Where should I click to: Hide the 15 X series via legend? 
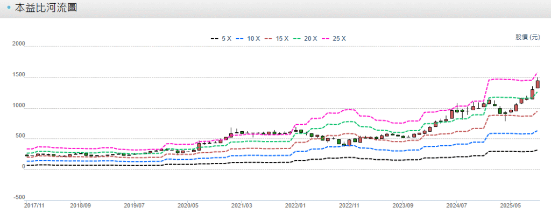[x=282, y=39]
